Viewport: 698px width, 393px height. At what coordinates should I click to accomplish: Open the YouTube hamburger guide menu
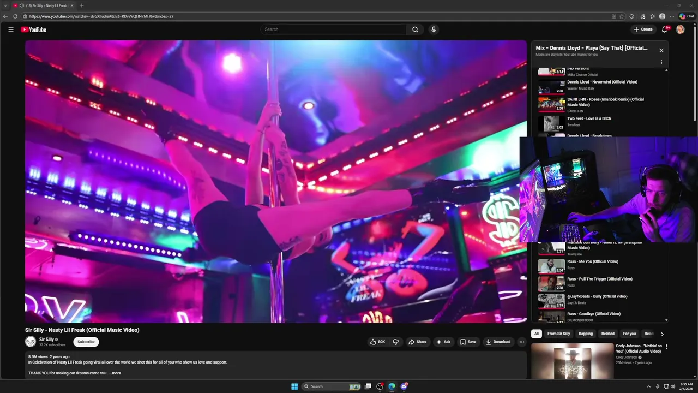tap(10, 29)
